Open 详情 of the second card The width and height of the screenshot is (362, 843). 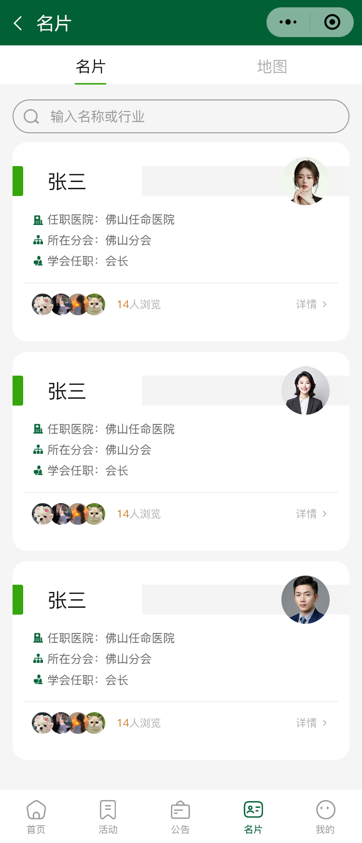pyautogui.click(x=311, y=514)
